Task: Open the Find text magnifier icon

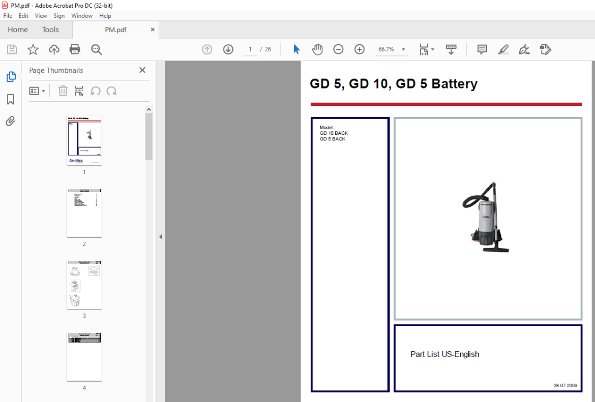Action: click(x=97, y=49)
